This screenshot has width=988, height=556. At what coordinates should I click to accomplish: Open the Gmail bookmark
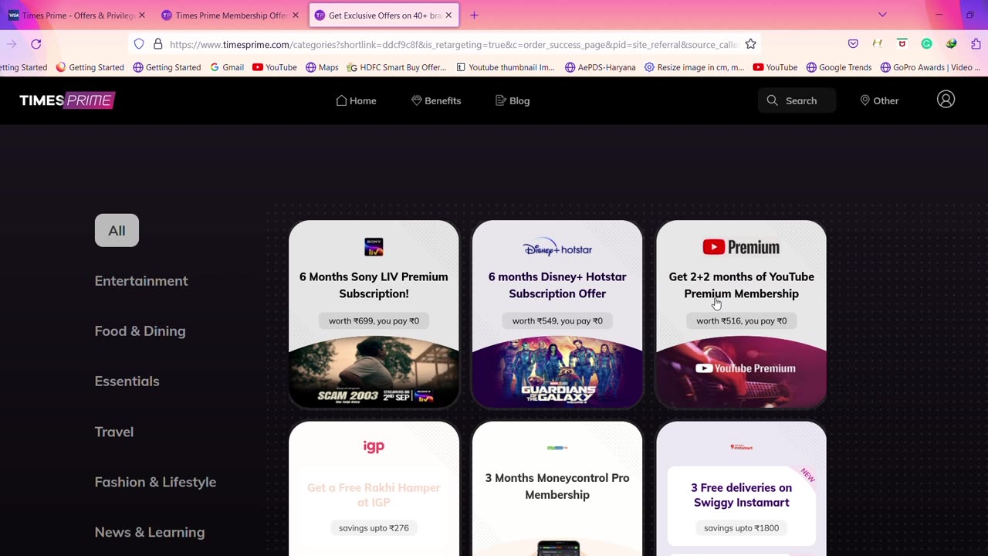(x=227, y=67)
